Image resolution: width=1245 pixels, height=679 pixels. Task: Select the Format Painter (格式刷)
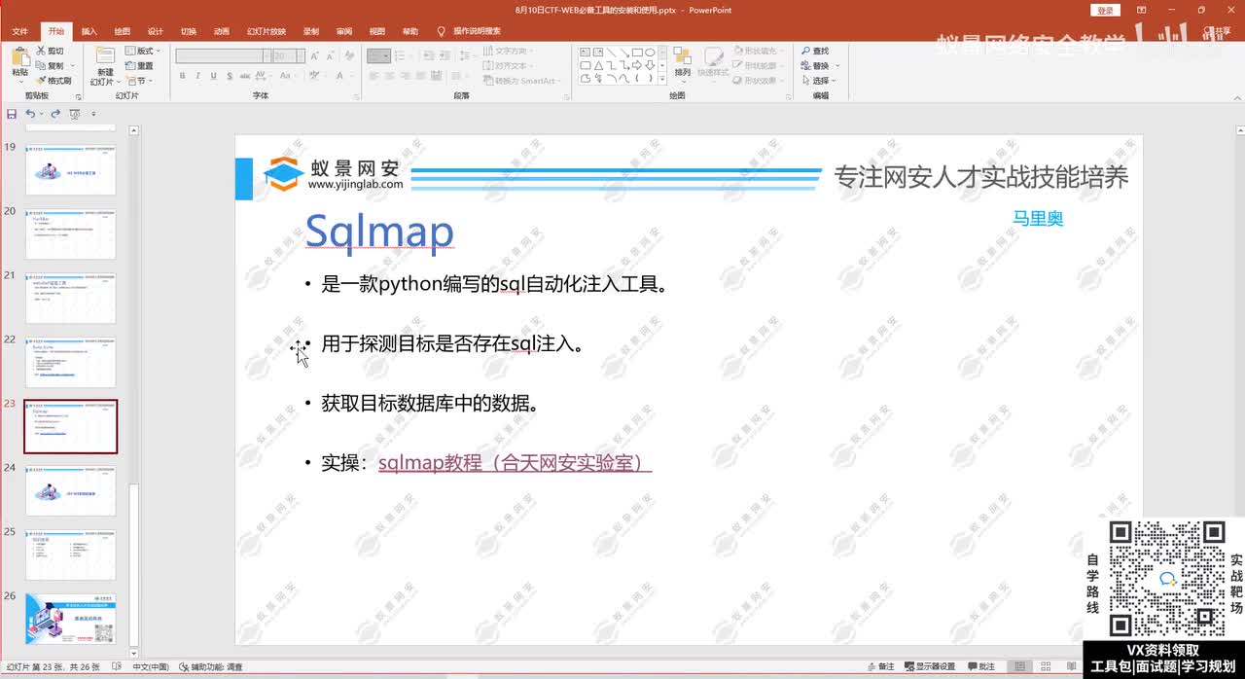tap(53, 81)
